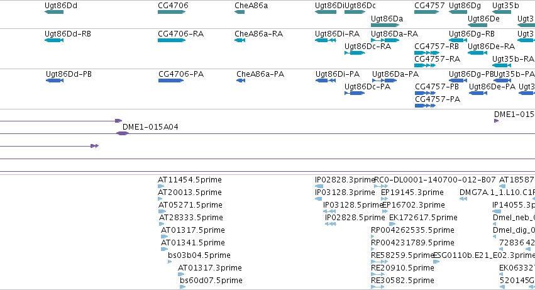This screenshot has height=290, width=535.
Task: Select the CG4757-RB transcript glyph
Action: coord(427,53)
